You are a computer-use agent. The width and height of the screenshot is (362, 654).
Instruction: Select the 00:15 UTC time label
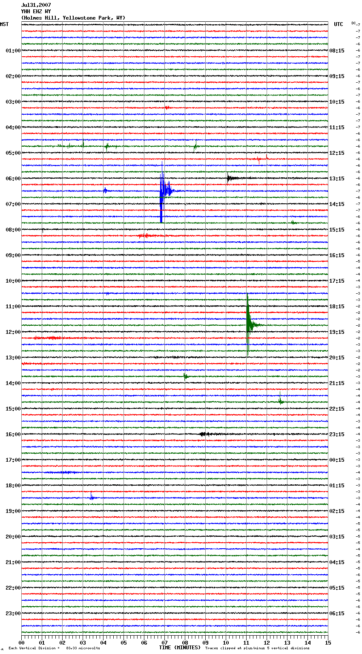coord(337,460)
